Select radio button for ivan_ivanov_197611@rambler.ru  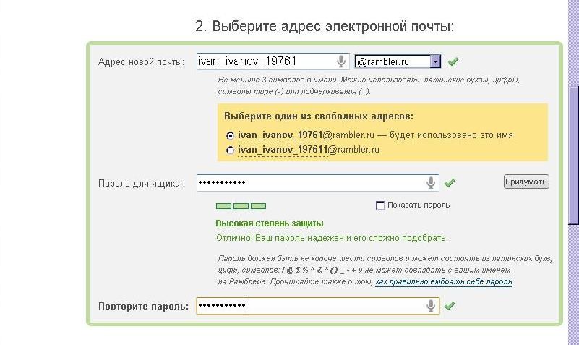(230, 150)
